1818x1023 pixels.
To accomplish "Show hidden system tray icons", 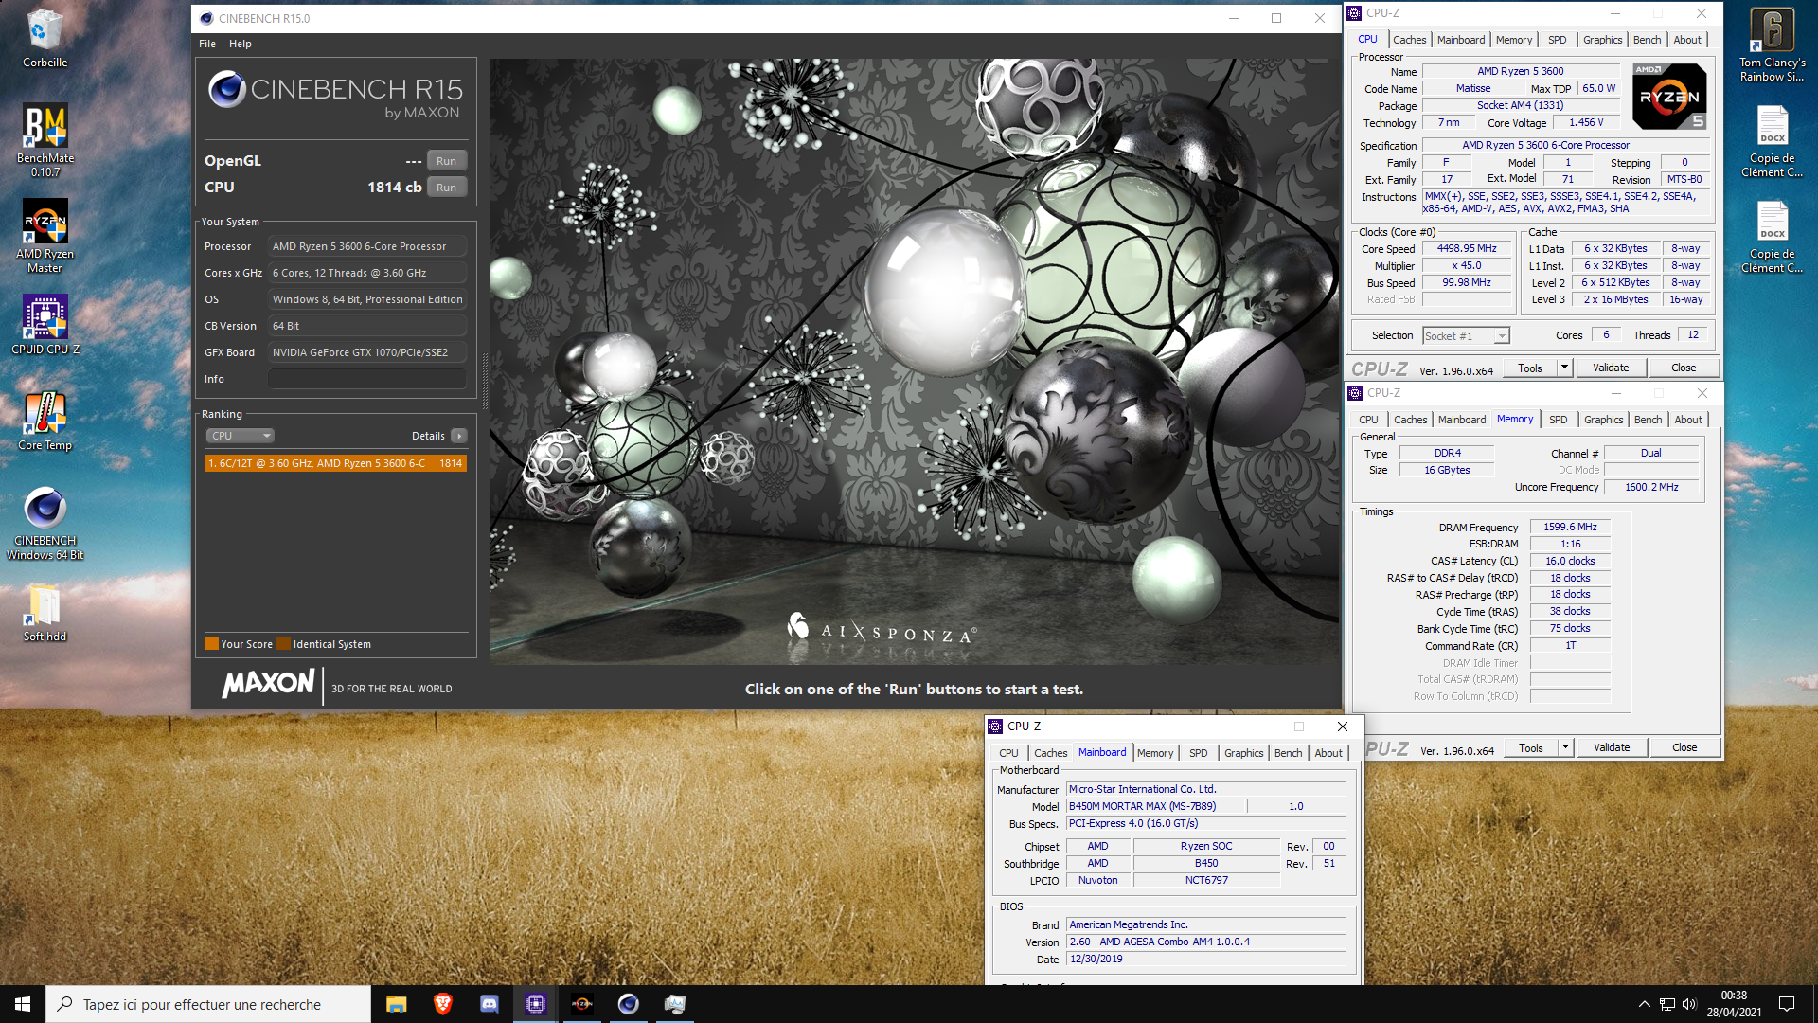I will point(1644,1004).
